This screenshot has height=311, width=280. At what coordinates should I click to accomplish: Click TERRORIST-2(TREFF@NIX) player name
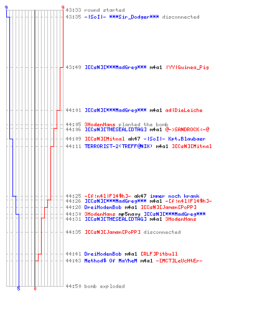coord(118,146)
